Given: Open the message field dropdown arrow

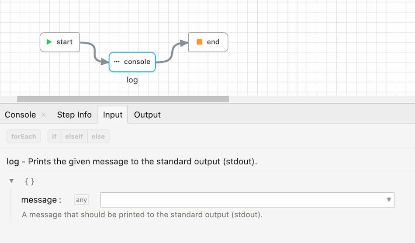Looking at the screenshot, I should tap(388, 200).
